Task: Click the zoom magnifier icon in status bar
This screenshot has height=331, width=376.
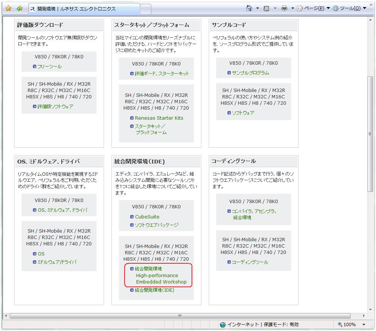Action: click(340, 325)
